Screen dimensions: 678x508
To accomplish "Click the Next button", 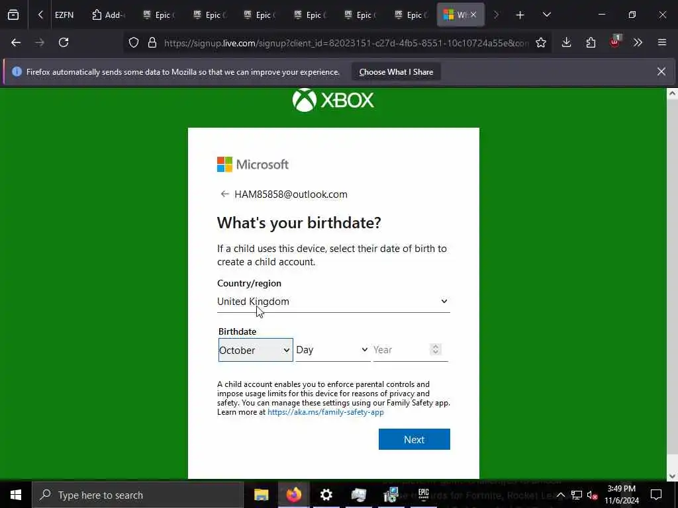I will [414, 439].
